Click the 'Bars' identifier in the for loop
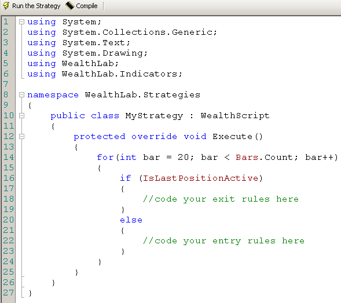This screenshot has height=303, width=341. click(247, 158)
